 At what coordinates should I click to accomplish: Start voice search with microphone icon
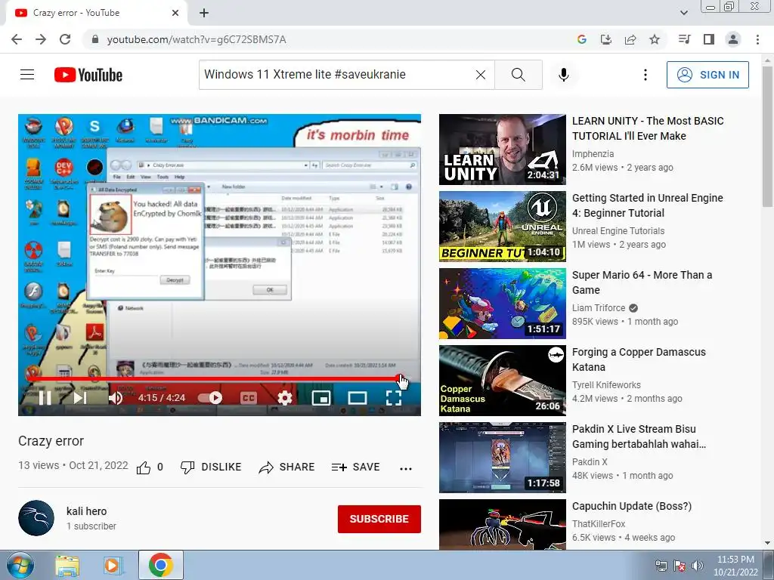tap(564, 75)
